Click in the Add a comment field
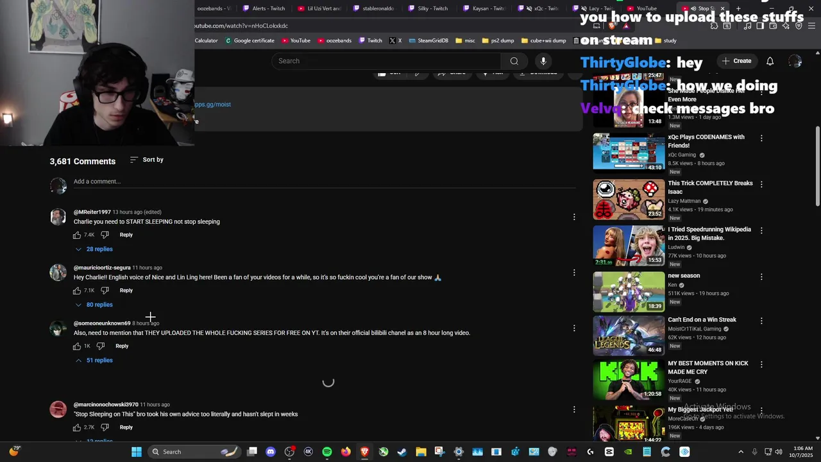 point(324,182)
